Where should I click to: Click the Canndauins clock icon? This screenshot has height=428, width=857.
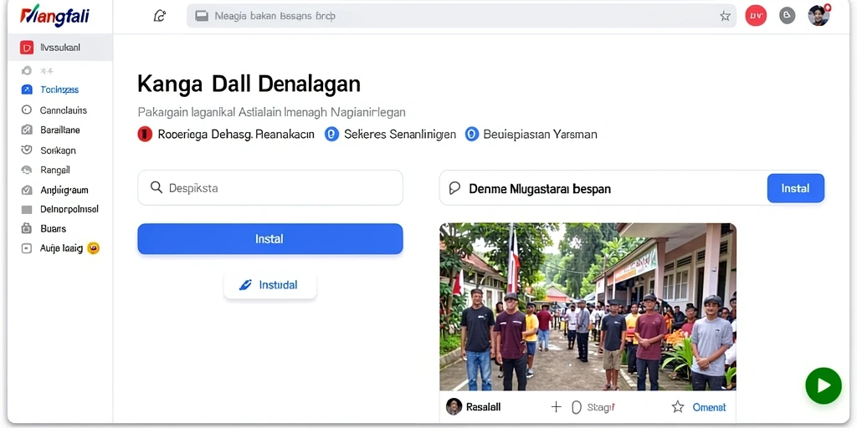coord(26,110)
